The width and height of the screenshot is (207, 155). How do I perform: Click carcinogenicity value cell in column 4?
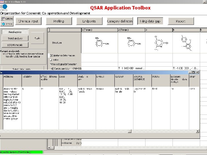[186, 68]
